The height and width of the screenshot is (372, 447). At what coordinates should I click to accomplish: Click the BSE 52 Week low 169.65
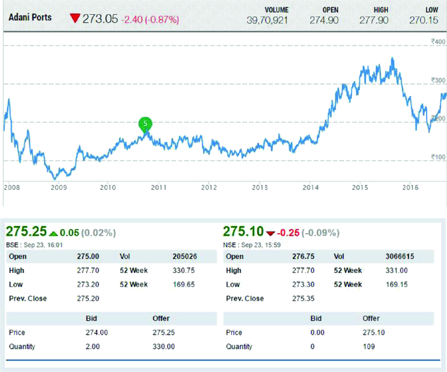(183, 284)
